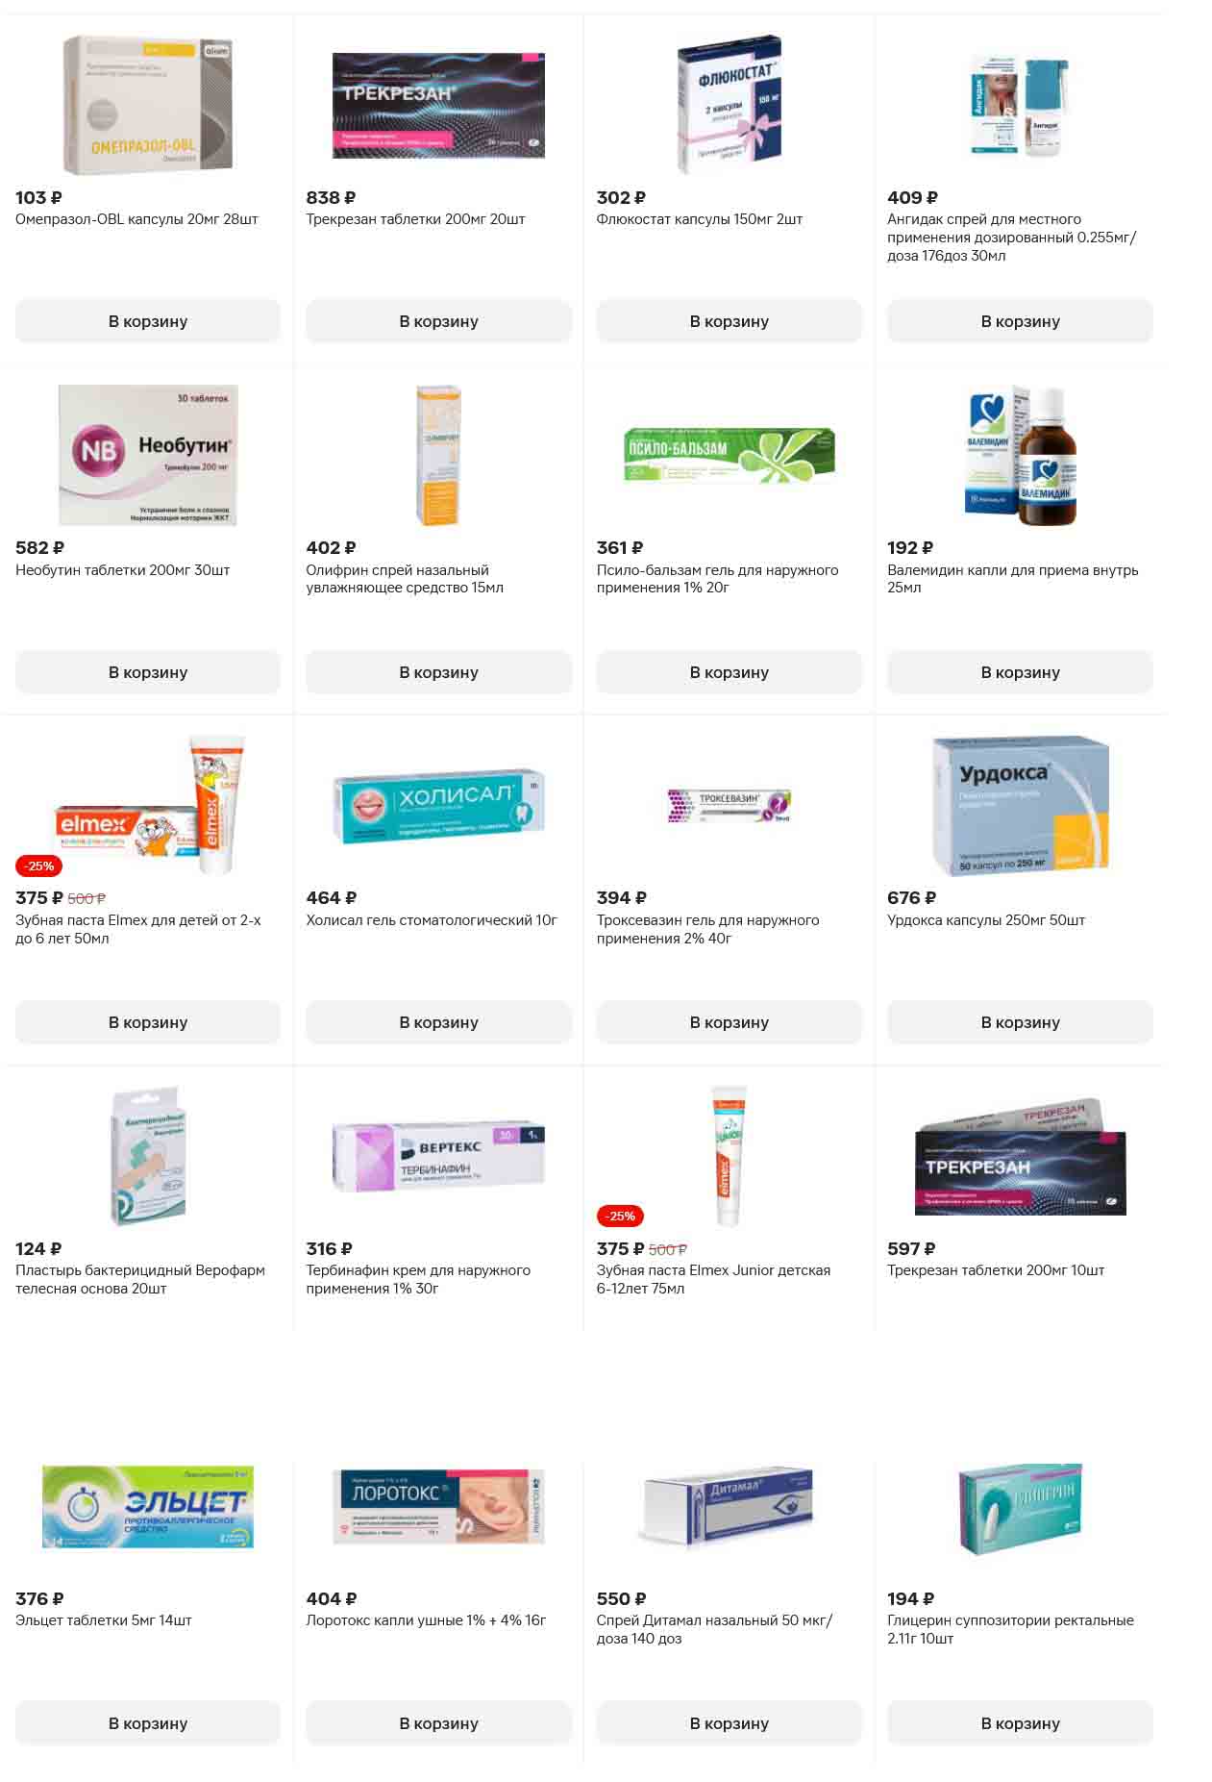Viewport: 1212px width, 1782px height.
Task: Add Дитамал nasal spray to cart
Action: [x=729, y=1723]
